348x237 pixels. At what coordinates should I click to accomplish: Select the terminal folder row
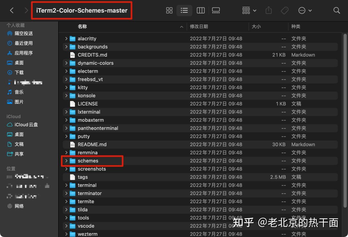[x=200, y=185]
